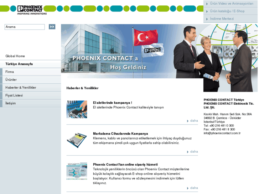The width and height of the screenshot is (259, 194).
Task: Open Global Home menu item
Action: point(30,56)
